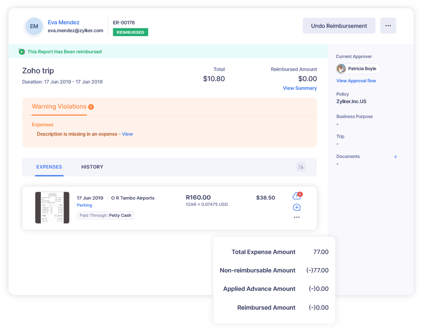Select the EXPENSES tab
Screen dimensions: 422x332
click(49, 167)
